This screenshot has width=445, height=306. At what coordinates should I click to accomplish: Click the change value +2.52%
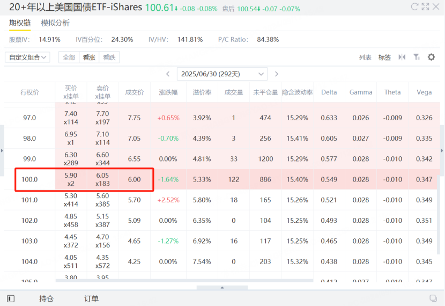pyautogui.click(x=168, y=200)
